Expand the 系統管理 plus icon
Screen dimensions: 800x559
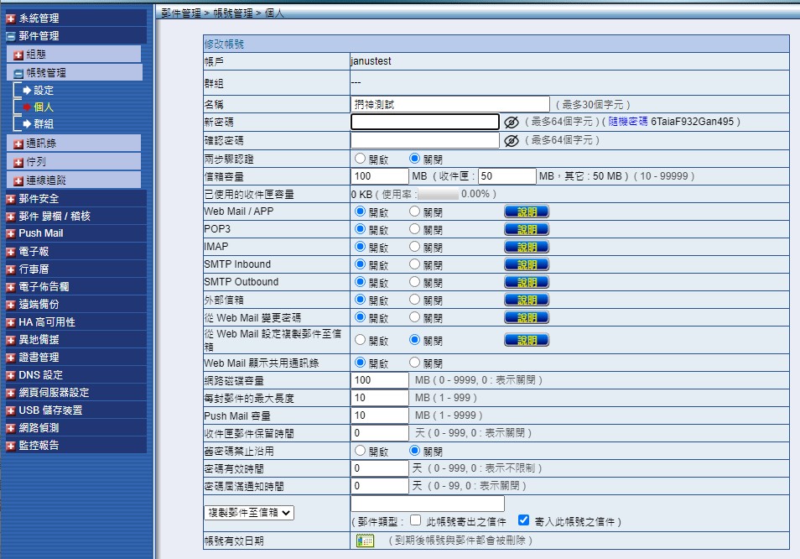pos(10,18)
